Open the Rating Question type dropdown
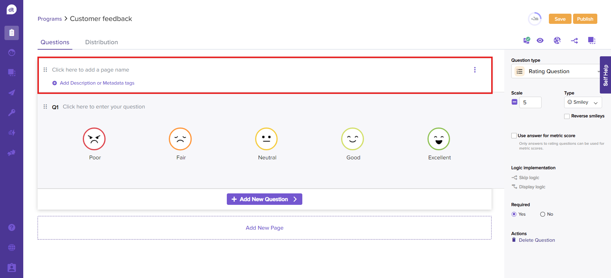Screen dimensions: 611x278 [x=556, y=71]
